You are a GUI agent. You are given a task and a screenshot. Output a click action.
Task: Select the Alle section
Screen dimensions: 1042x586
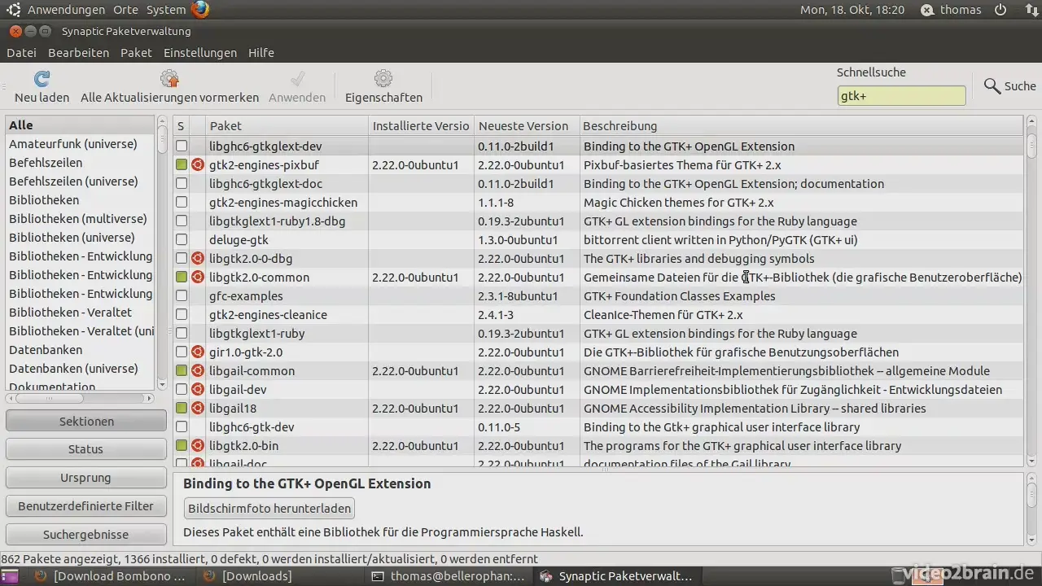80,125
